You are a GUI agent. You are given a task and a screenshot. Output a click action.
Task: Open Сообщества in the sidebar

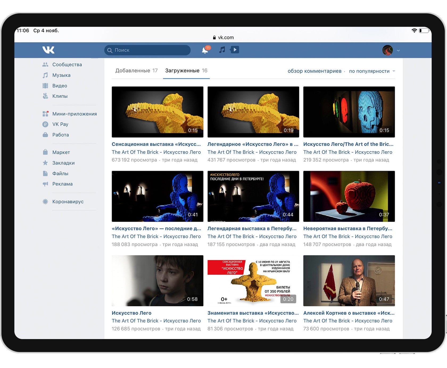(x=67, y=65)
